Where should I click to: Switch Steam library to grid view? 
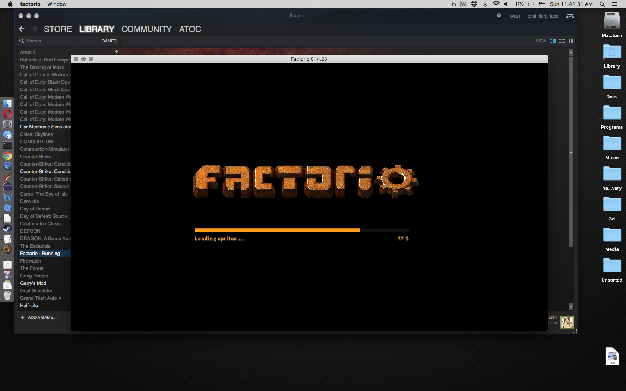(x=571, y=41)
